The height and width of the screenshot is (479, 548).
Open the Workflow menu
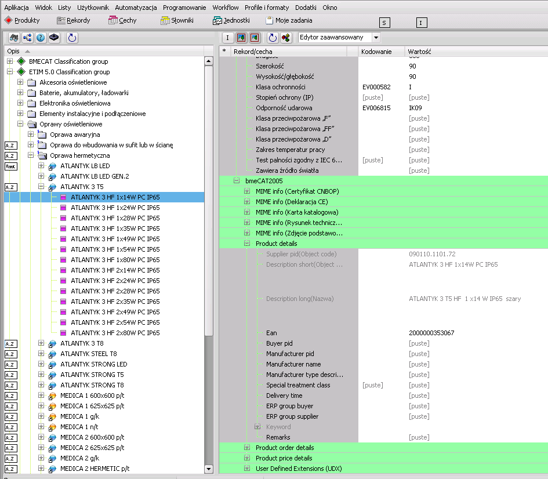point(226,8)
